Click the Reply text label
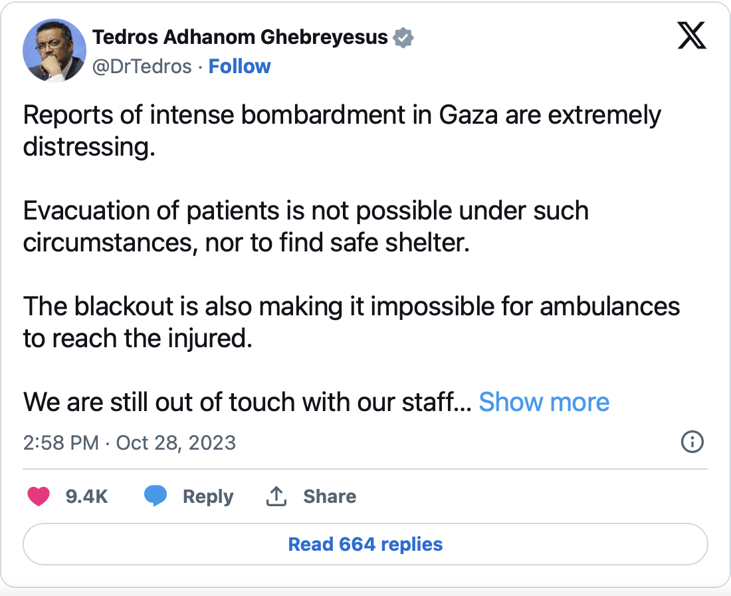This screenshot has height=596, width=731. 208,497
